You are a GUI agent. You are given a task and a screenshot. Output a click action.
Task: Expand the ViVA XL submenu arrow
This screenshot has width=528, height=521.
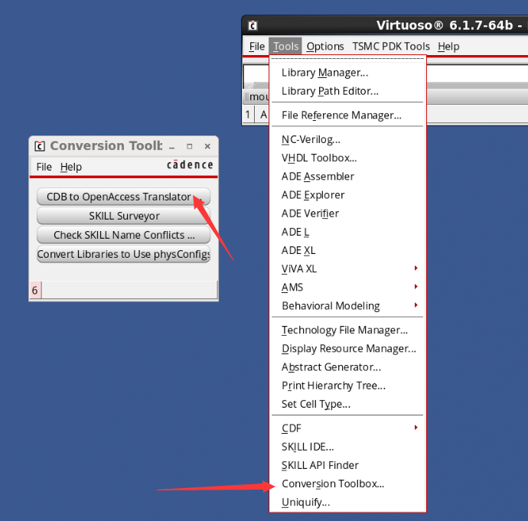point(416,269)
